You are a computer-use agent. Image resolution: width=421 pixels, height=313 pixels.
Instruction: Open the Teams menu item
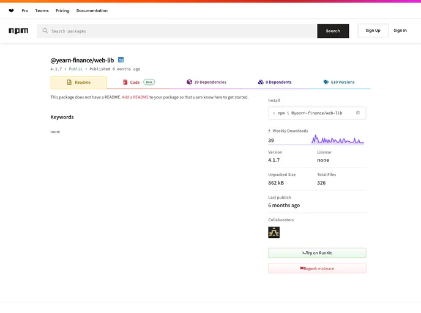pyautogui.click(x=42, y=11)
